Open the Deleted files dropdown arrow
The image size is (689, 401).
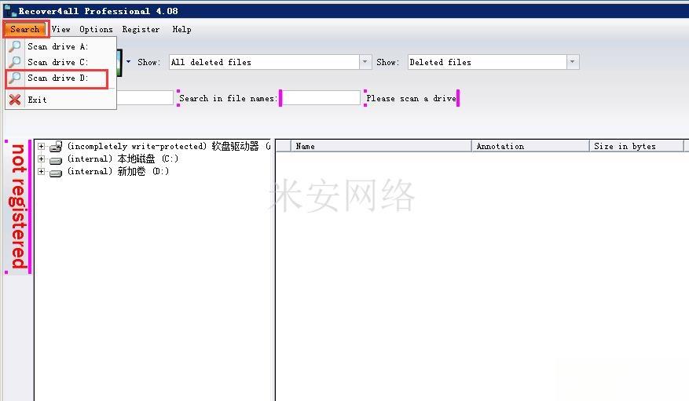[572, 62]
